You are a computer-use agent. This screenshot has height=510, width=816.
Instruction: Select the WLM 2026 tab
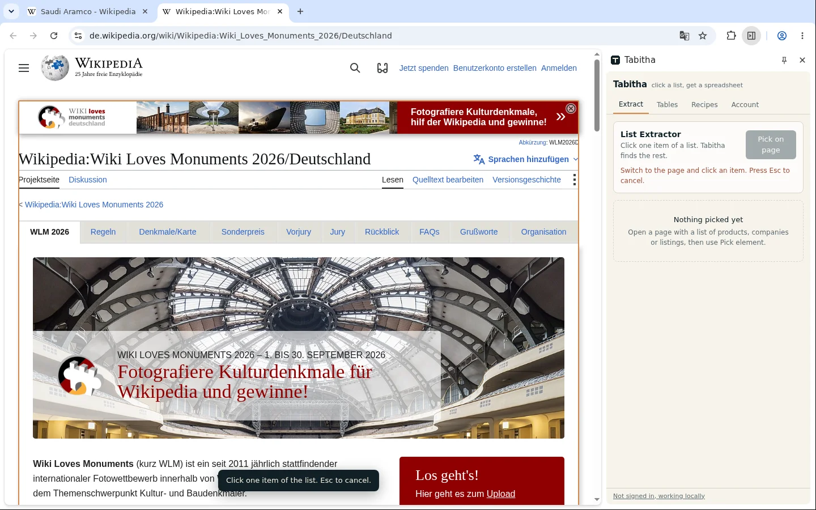[50, 232]
